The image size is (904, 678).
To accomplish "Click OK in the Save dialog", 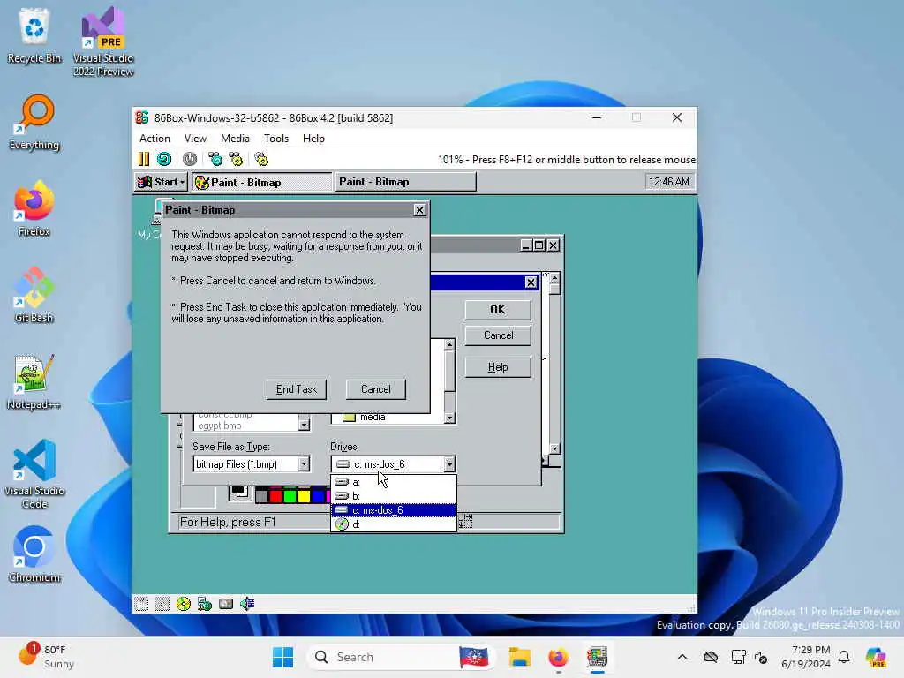I will tap(498, 310).
